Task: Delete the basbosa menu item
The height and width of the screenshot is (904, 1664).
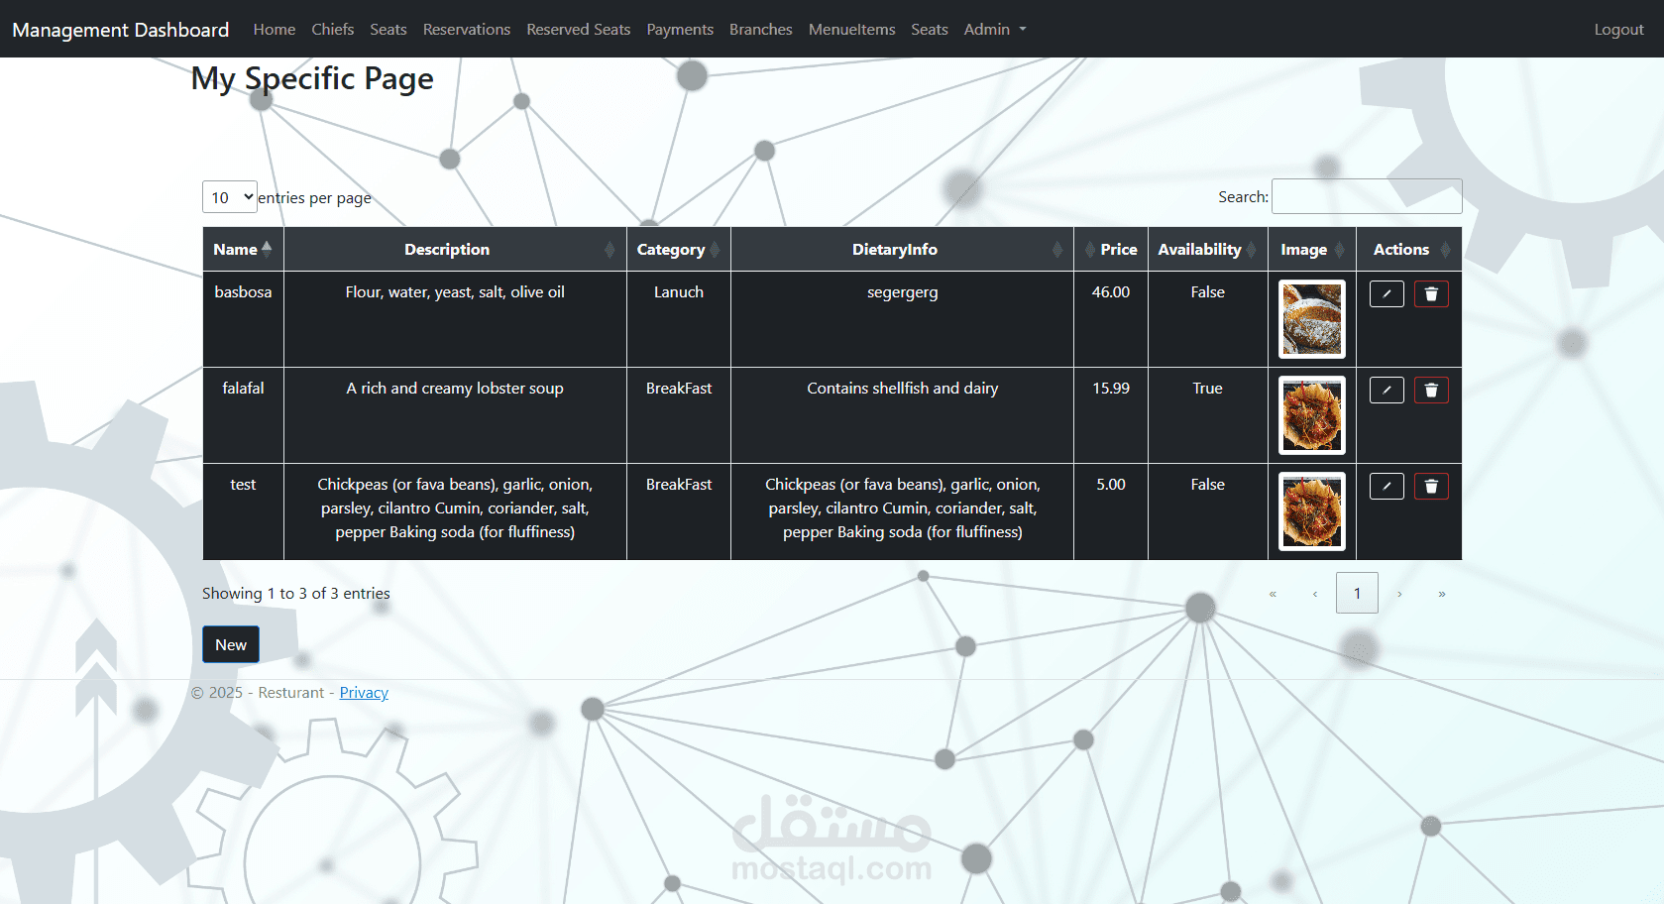Action: (1431, 293)
